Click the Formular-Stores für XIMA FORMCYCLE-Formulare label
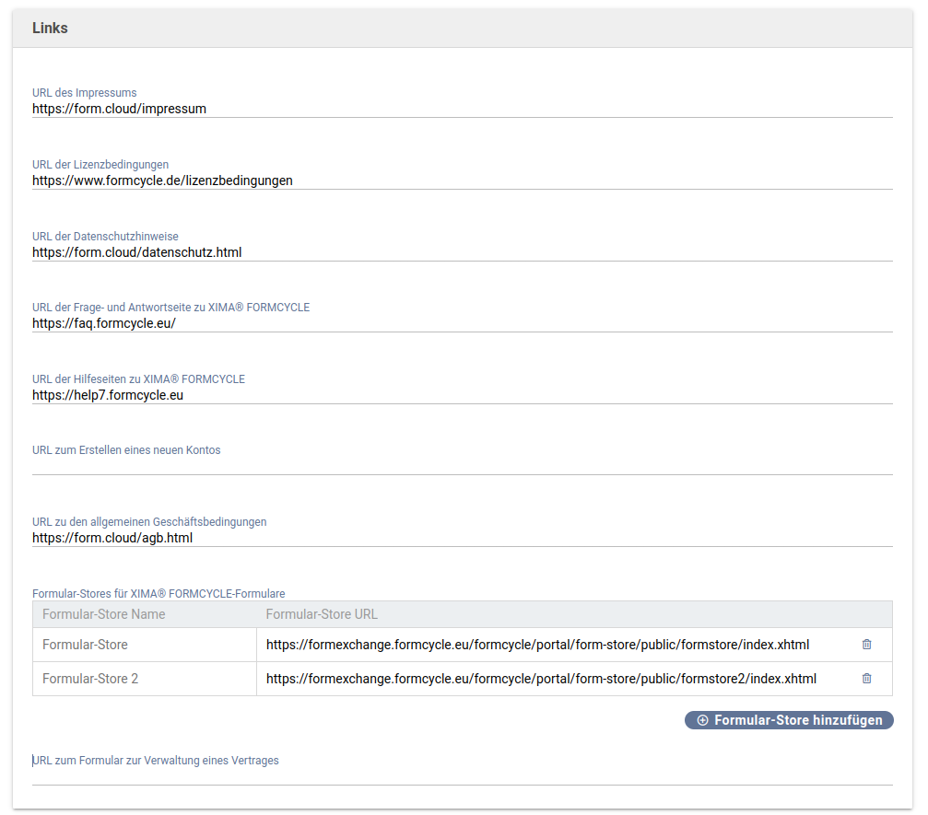Screen dimensions: 928x815 159,594
